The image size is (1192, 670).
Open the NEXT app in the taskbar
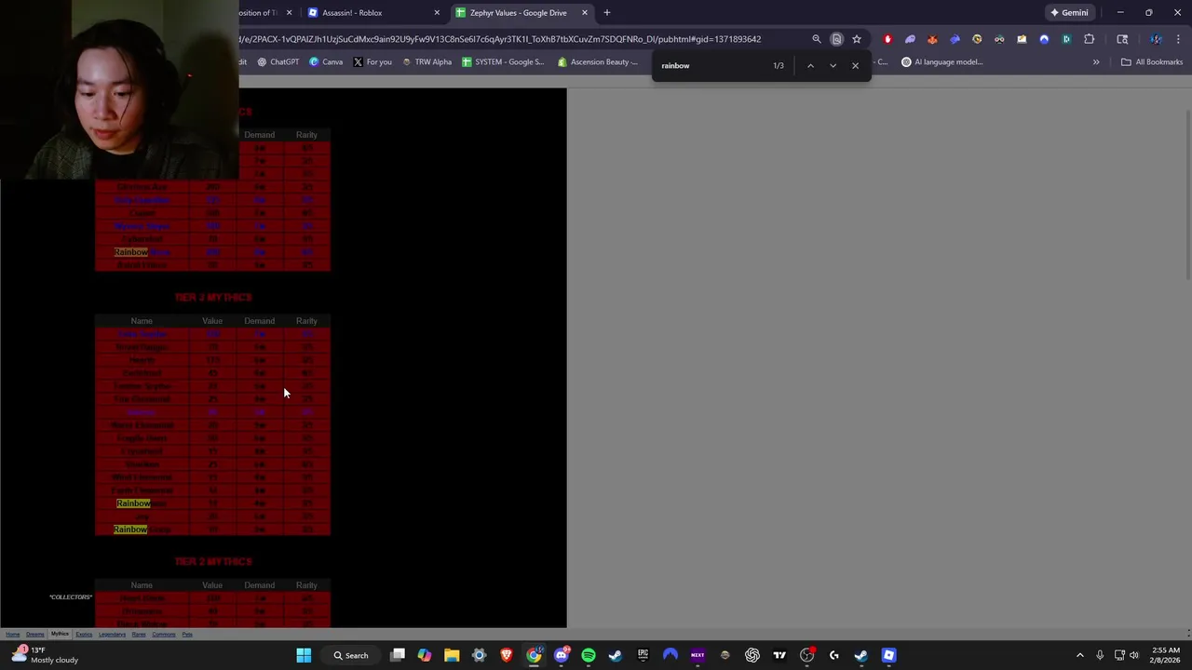pos(698,655)
